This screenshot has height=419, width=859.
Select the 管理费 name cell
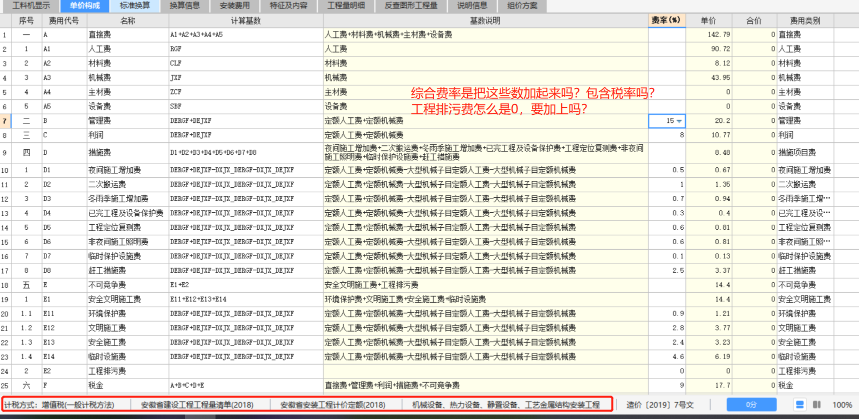(x=128, y=121)
